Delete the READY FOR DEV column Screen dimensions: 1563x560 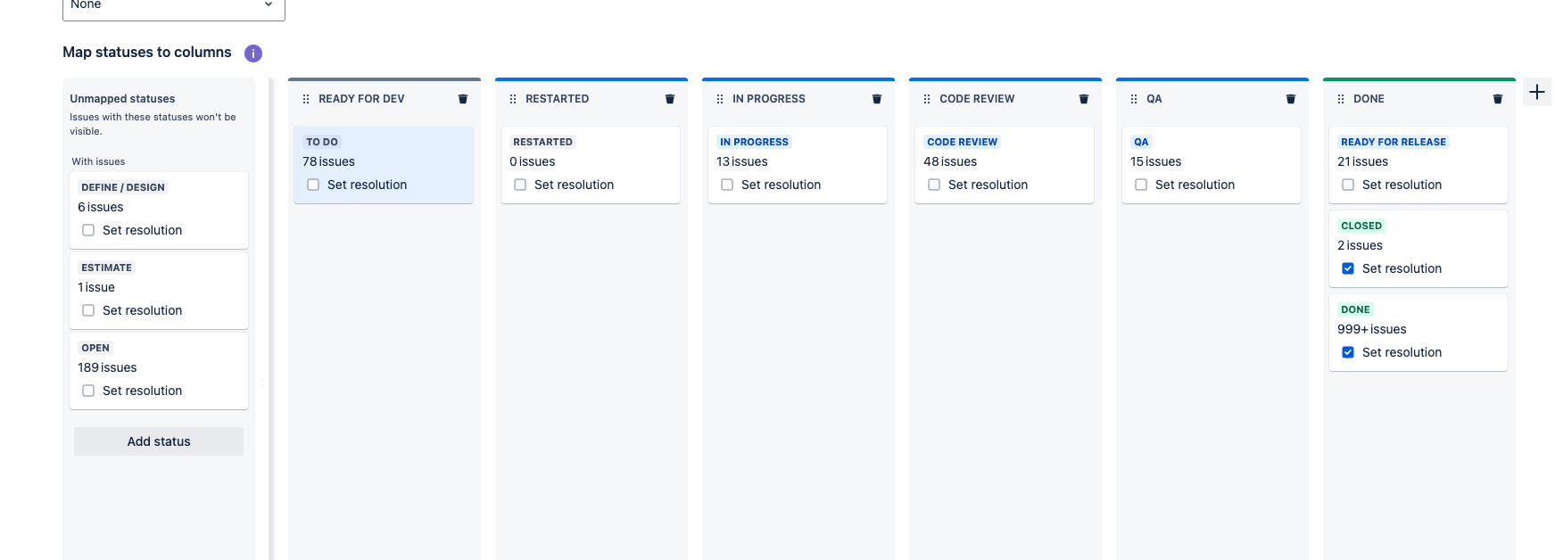tap(463, 99)
